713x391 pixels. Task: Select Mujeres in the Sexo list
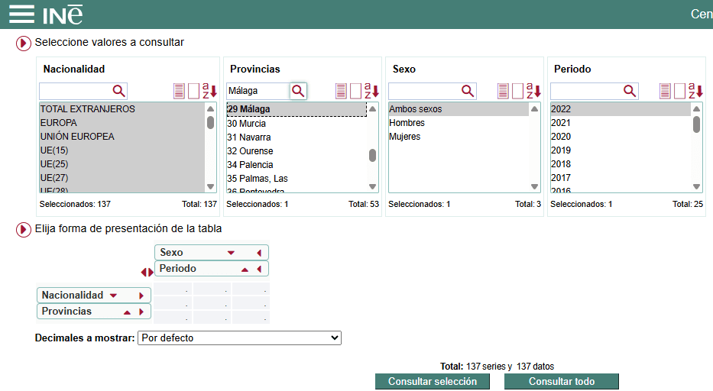(x=405, y=137)
